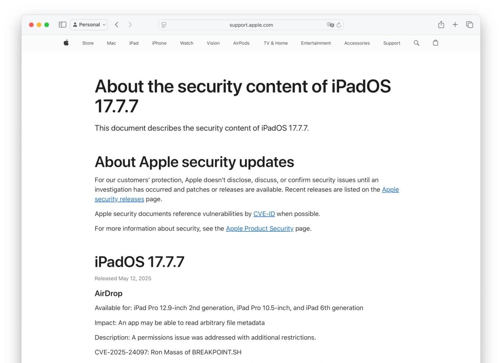Click the page reader icon in address bar
Screen dimensions: 502x363
(164, 25)
